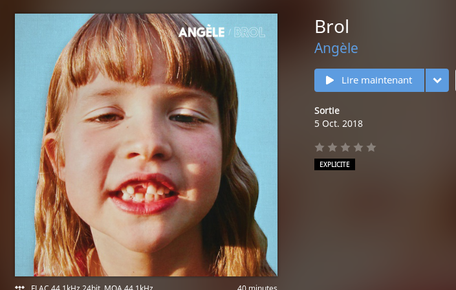The height and width of the screenshot is (290, 456).
Task: Click the cut-off button right of the chevron
Action: [455, 80]
